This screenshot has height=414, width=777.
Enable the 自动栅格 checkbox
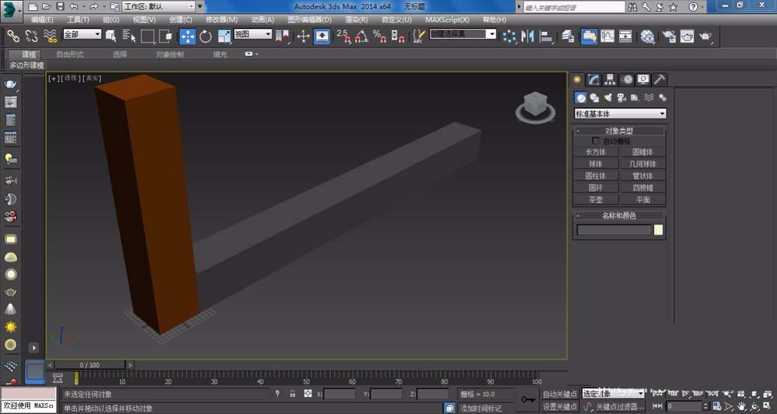click(x=597, y=141)
